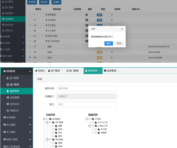Close the 用户管理 tab
Viewport: 177px width, 148px height.
pos(62,71)
